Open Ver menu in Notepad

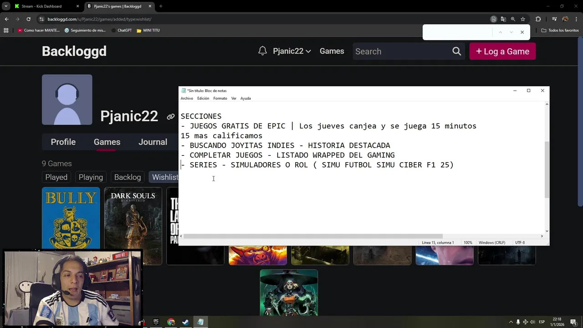(x=234, y=98)
